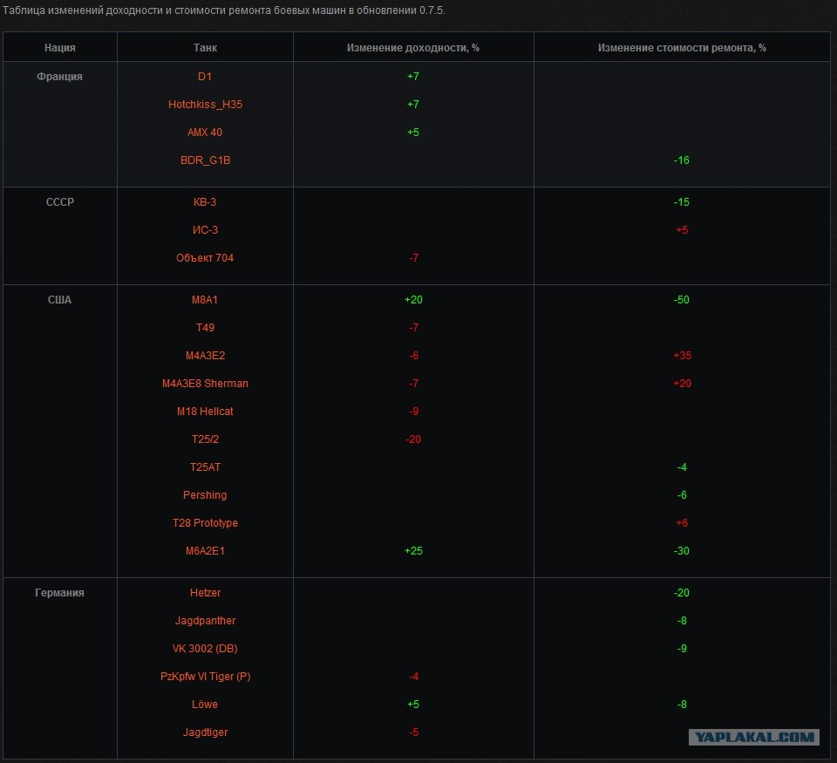This screenshot has height=763, width=837.
Task: Click the -20 income value for T25/2
Action: pyautogui.click(x=413, y=439)
